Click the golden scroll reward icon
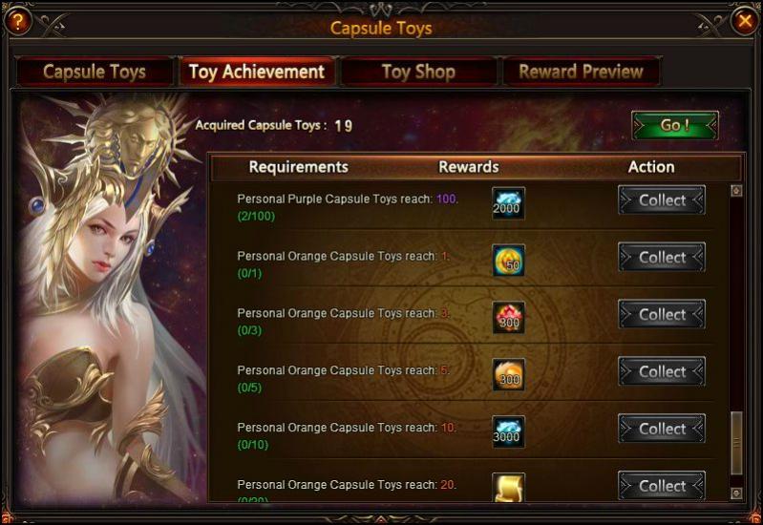Viewport: 763px width, 525px height. [x=508, y=487]
